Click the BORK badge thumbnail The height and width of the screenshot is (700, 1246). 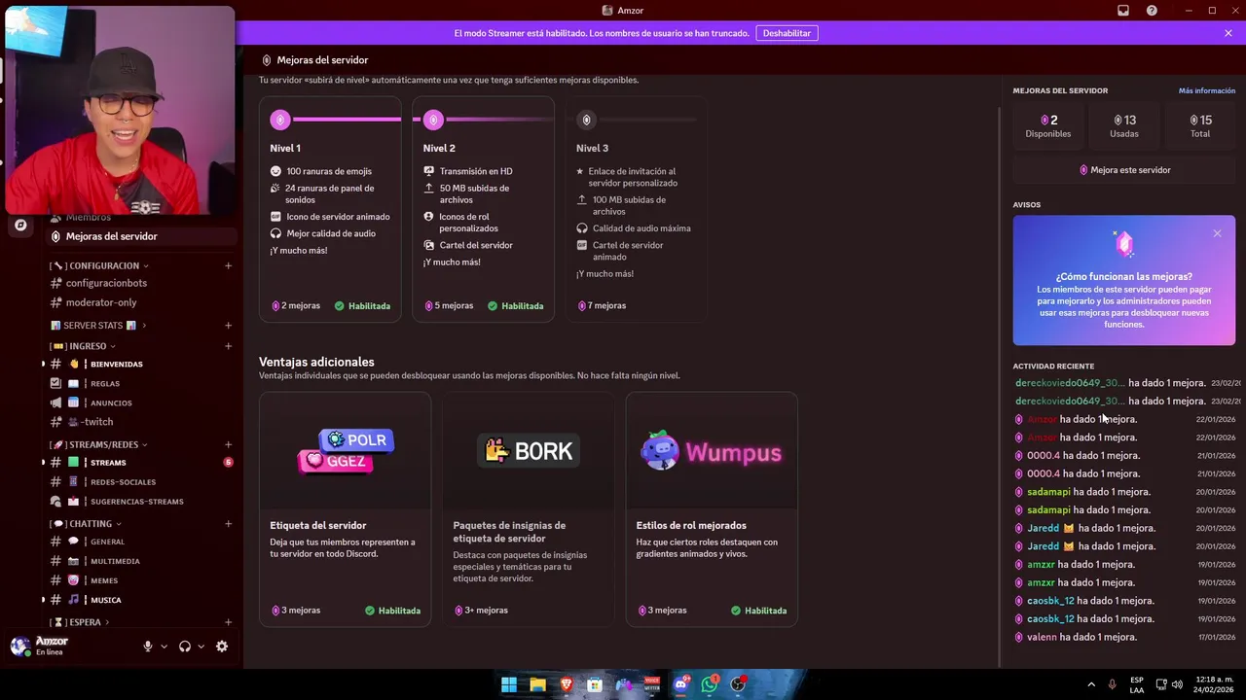(529, 451)
